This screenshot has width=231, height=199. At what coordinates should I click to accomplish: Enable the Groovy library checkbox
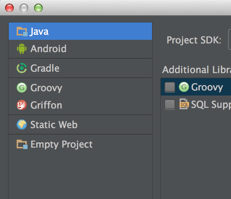point(170,87)
